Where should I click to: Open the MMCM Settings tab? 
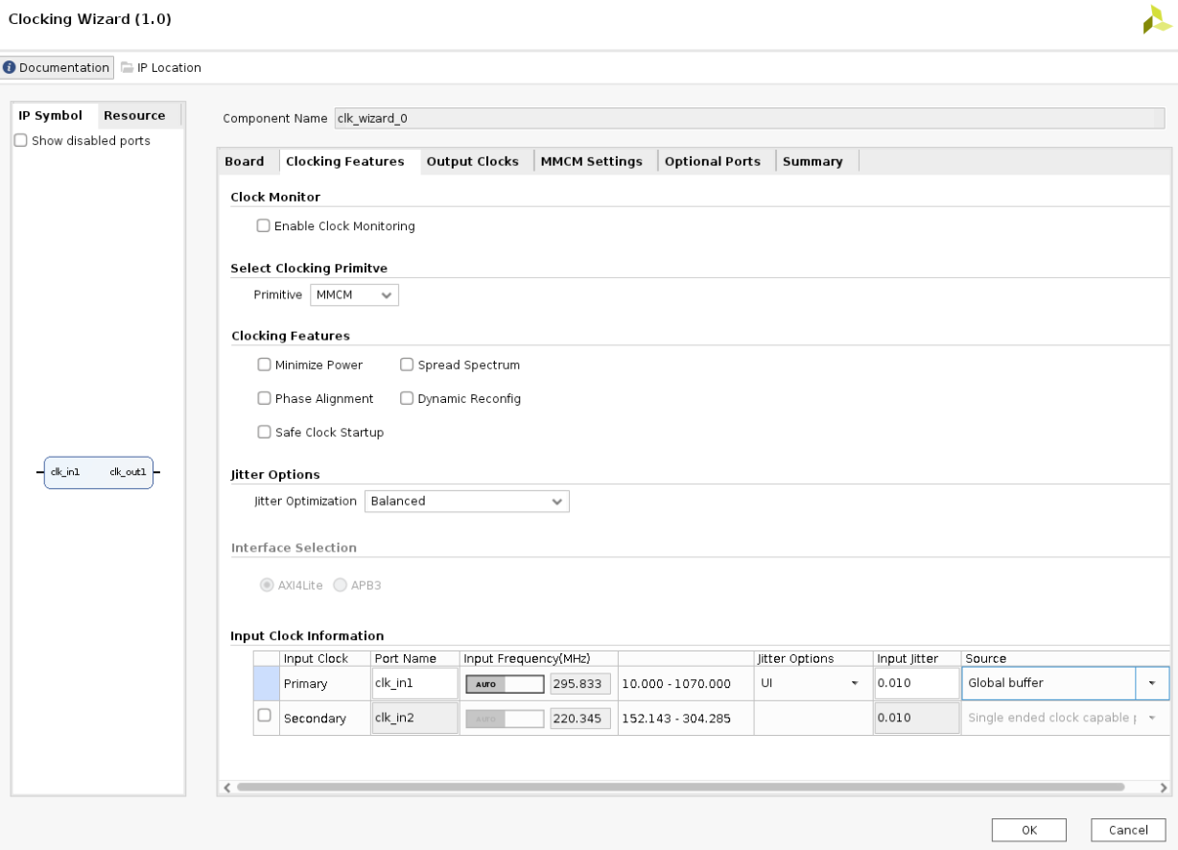pyautogui.click(x=592, y=161)
